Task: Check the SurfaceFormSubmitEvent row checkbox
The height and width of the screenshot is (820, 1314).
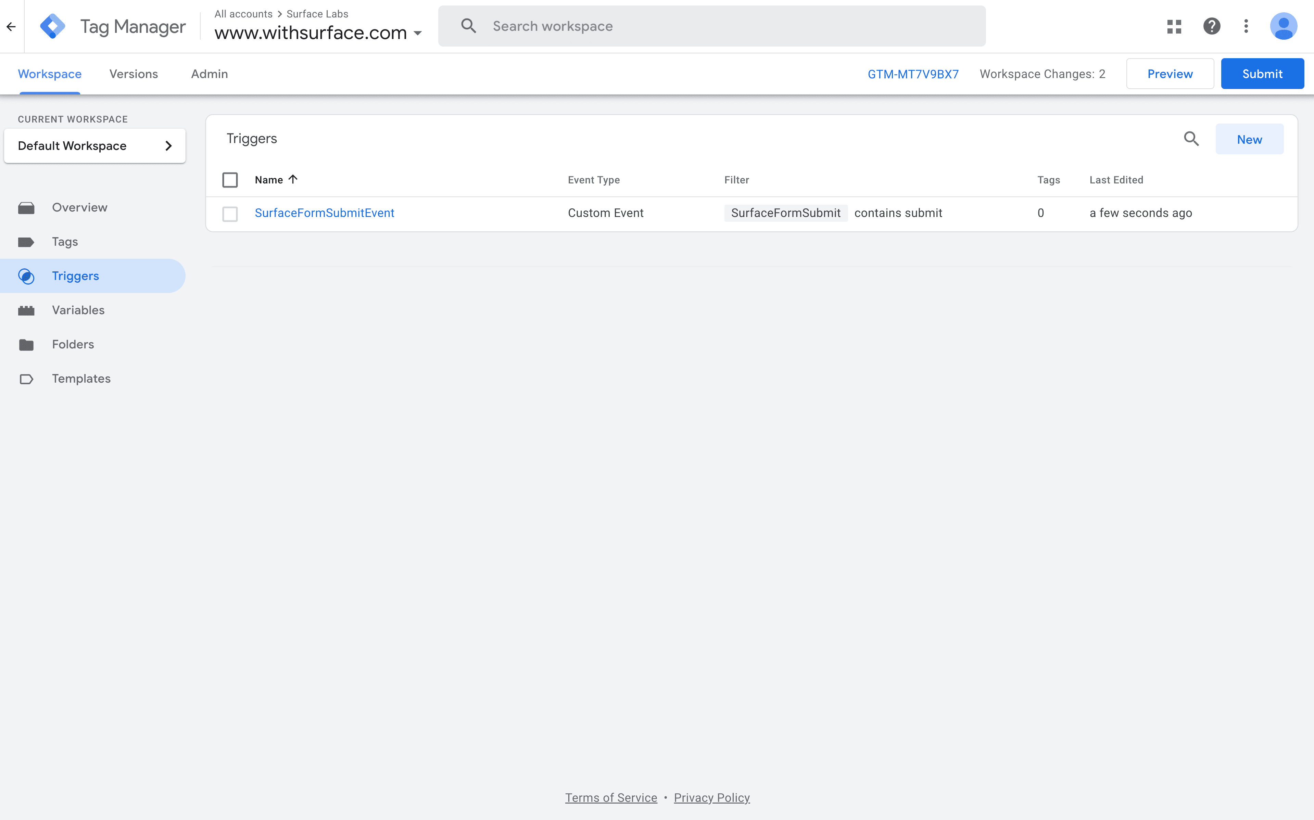Action: [230, 214]
